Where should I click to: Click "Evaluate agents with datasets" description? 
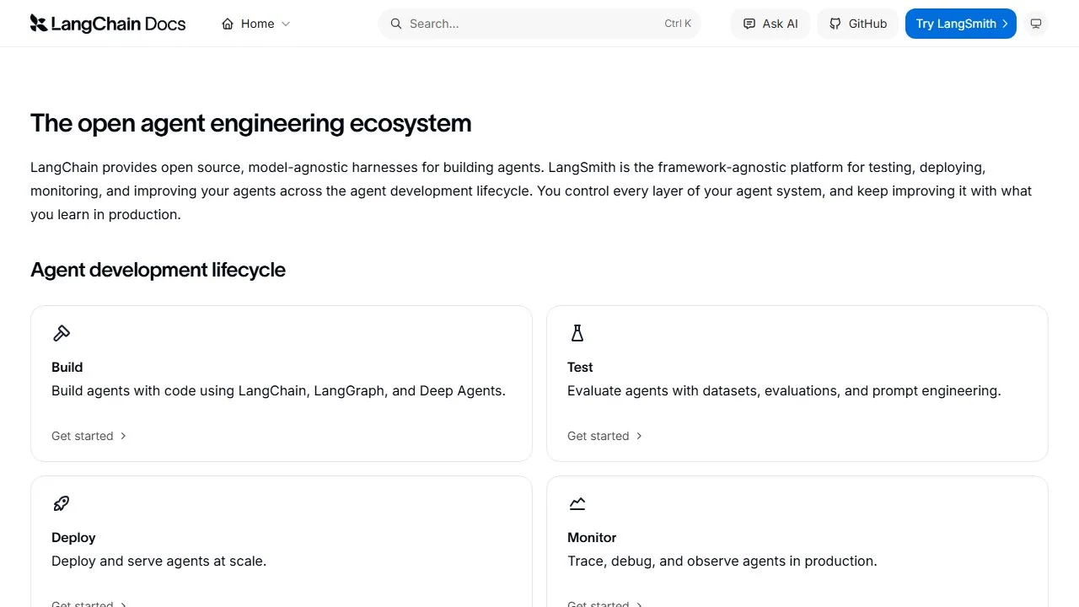coord(784,390)
